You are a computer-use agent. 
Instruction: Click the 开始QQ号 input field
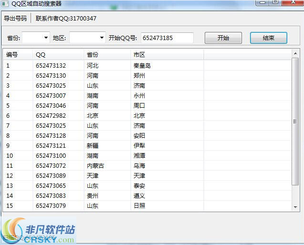(x=167, y=38)
